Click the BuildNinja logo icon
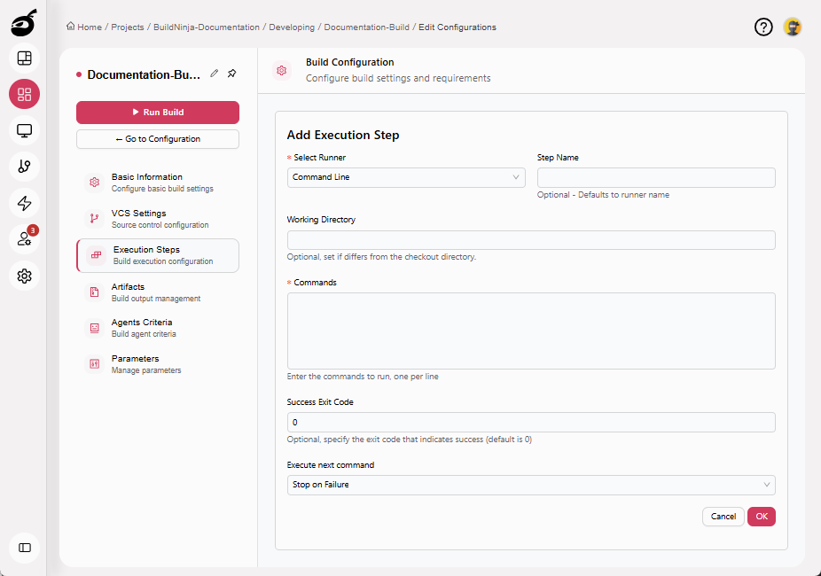The width and height of the screenshot is (821, 576). pos(24,24)
